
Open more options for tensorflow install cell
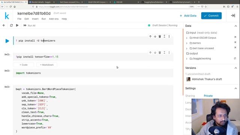coord(169,52)
